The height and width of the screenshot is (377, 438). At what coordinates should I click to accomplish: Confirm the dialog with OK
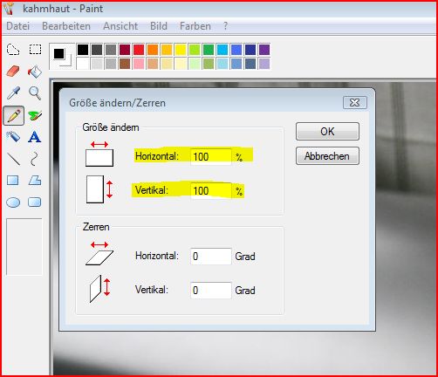(327, 132)
